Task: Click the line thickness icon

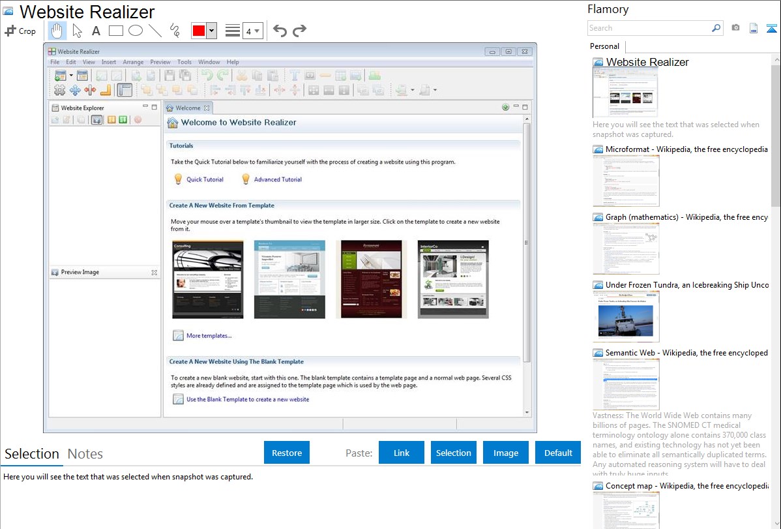Action: coord(233,31)
